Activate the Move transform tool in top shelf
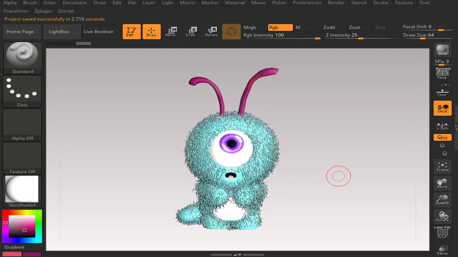This screenshot has height=257, width=458. (171, 32)
